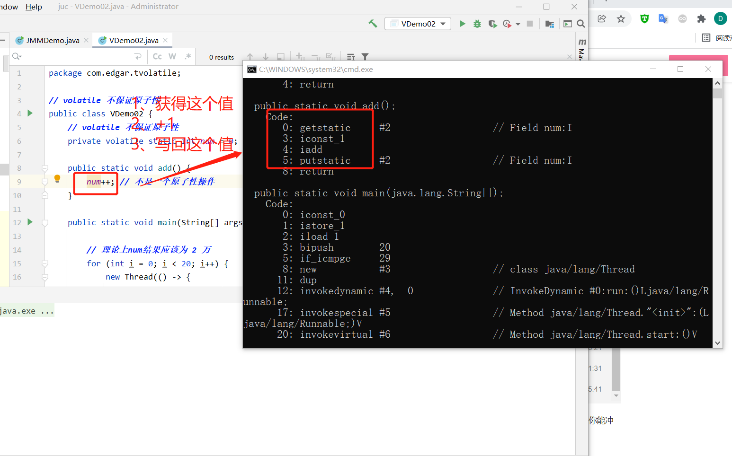Click the browser reading list icon
Viewport: 732px width, 456px height.
point(706,37)
